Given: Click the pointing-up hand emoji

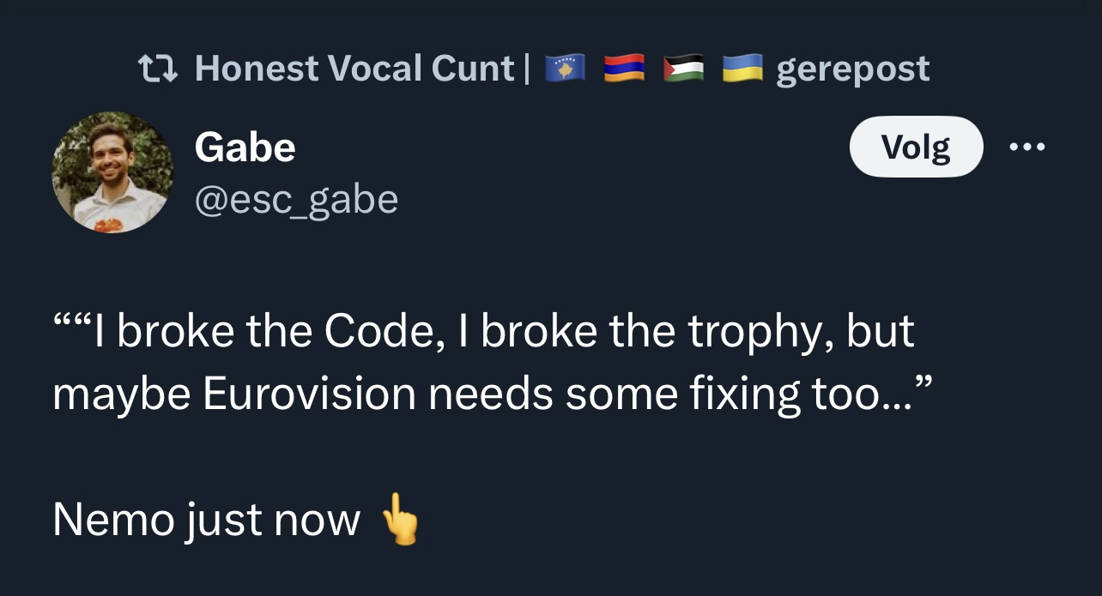Looking at the screenshot, I should 399,519.
